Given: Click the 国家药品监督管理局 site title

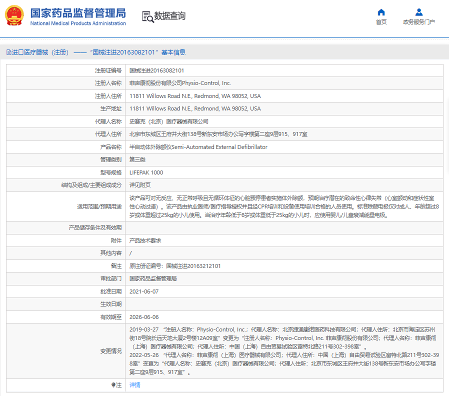Looking at the screenshot, I should click(78, 13).
